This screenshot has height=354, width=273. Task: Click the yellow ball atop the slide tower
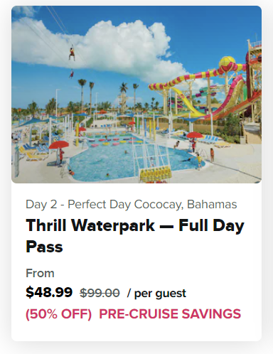coord(227,63)
